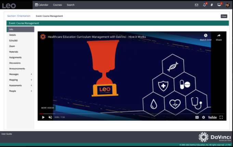The height and width of the screenshot is (147, 233).
Task: Click the video title text
Action: 97,37
